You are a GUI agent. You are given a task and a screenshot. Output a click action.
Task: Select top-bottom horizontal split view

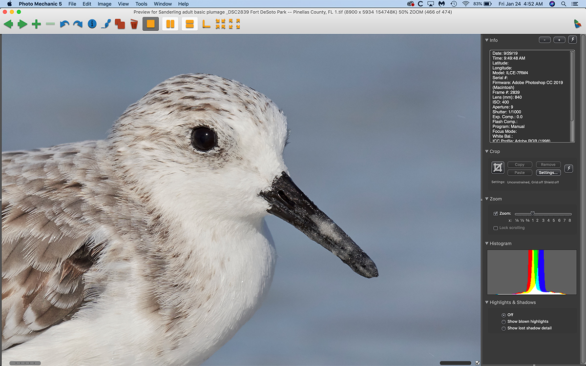190,24
